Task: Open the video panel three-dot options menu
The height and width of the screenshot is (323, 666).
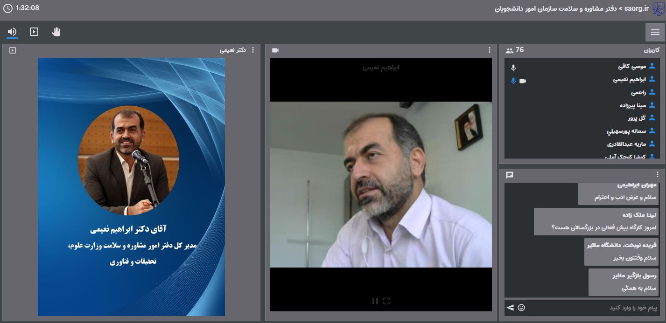Action: tap(489, 50)
